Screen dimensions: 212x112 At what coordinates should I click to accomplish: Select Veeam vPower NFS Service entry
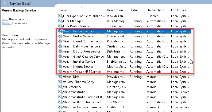pyautogui.click(x=82, y=72)
